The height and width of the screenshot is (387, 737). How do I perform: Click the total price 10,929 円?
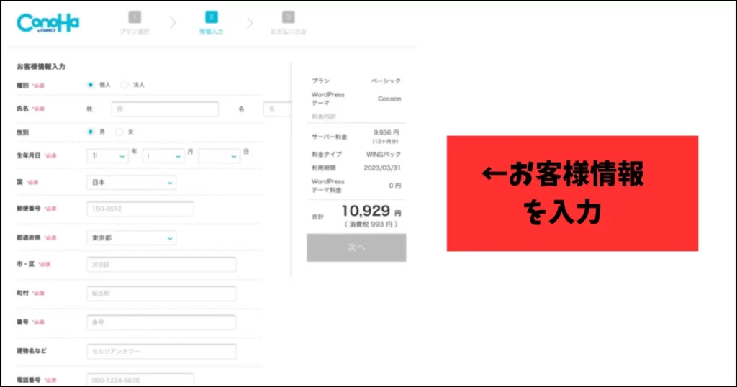371,211
